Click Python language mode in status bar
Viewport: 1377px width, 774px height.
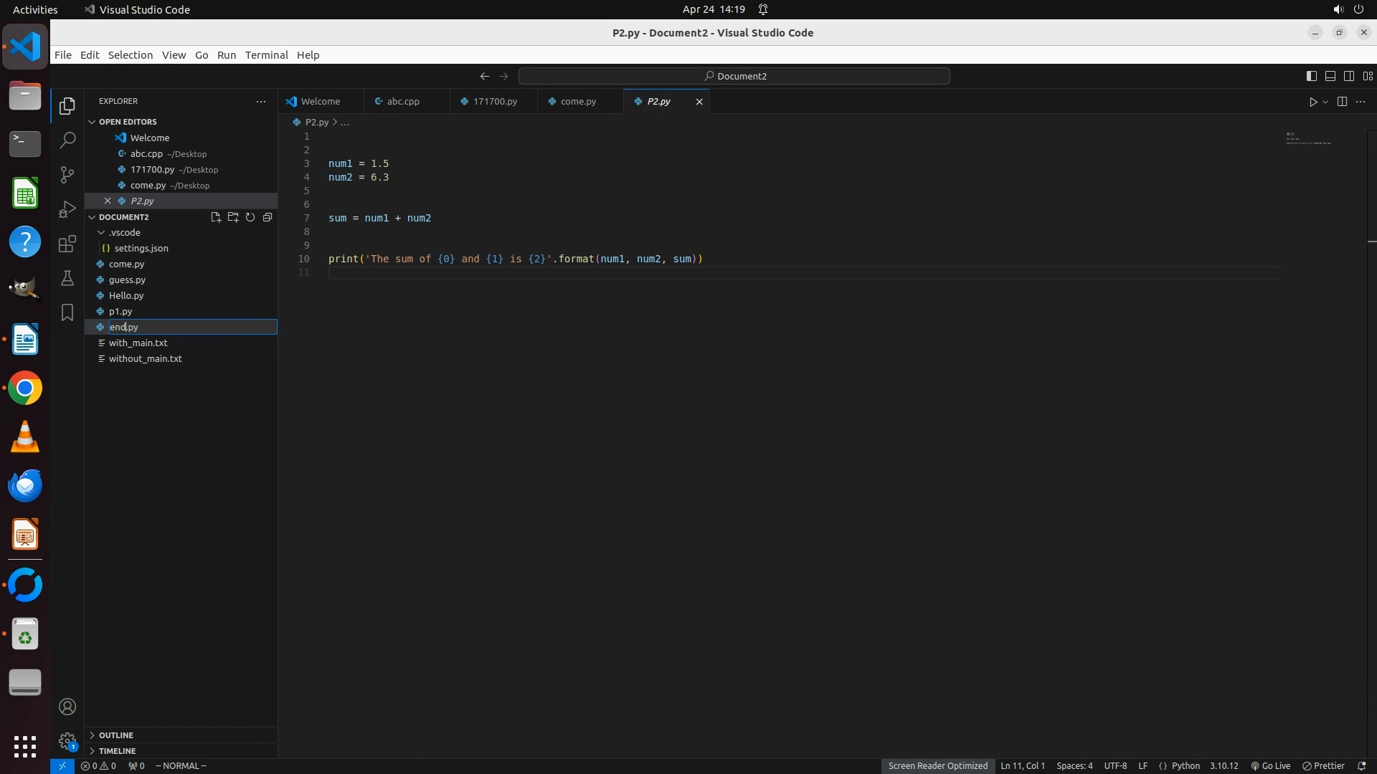coord(1185,766)
